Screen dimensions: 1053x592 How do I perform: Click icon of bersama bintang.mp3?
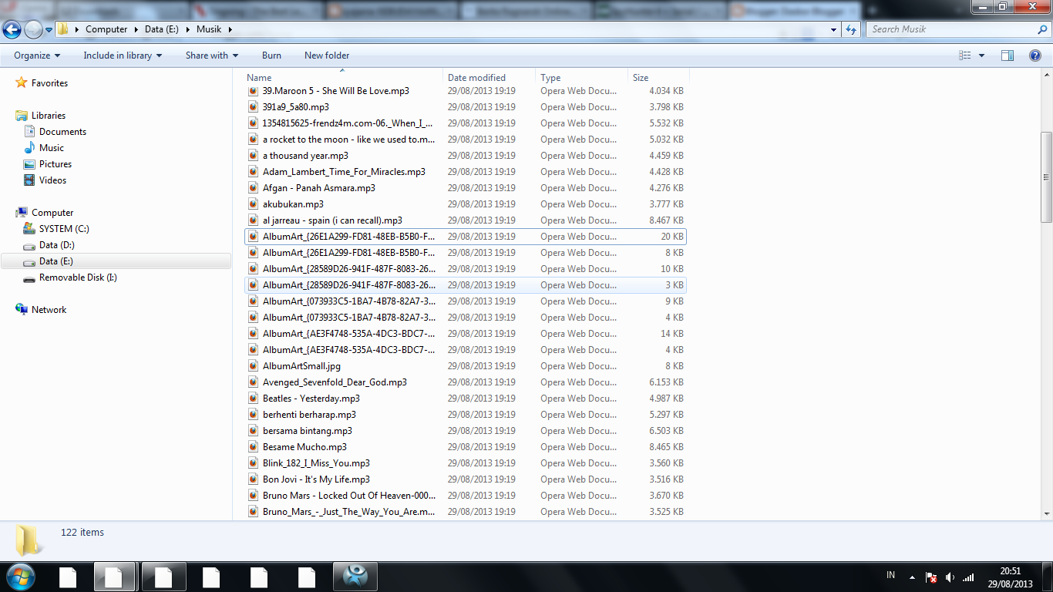(253, 431)
